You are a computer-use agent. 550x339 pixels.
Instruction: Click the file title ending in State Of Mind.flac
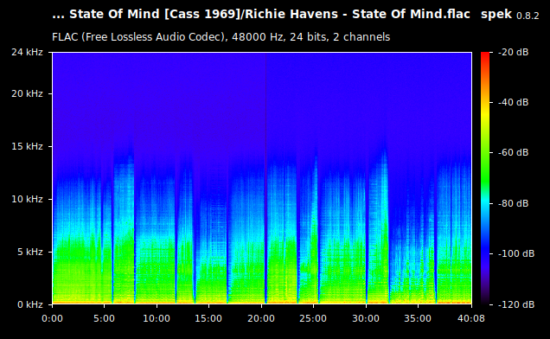(261, 15)
